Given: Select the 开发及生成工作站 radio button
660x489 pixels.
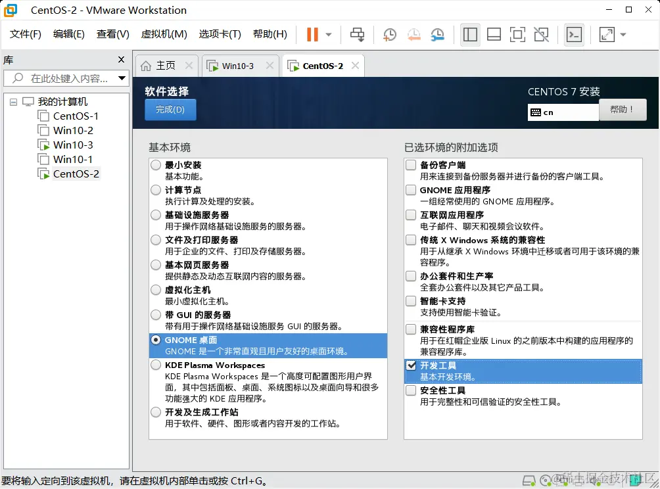Looking at the screenshot, I should tap(156, 412).
